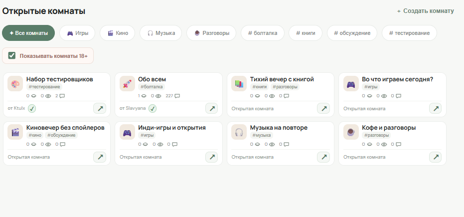
Task: Open the Набор тестировщиков room arrow
Action: pos(100,108)
